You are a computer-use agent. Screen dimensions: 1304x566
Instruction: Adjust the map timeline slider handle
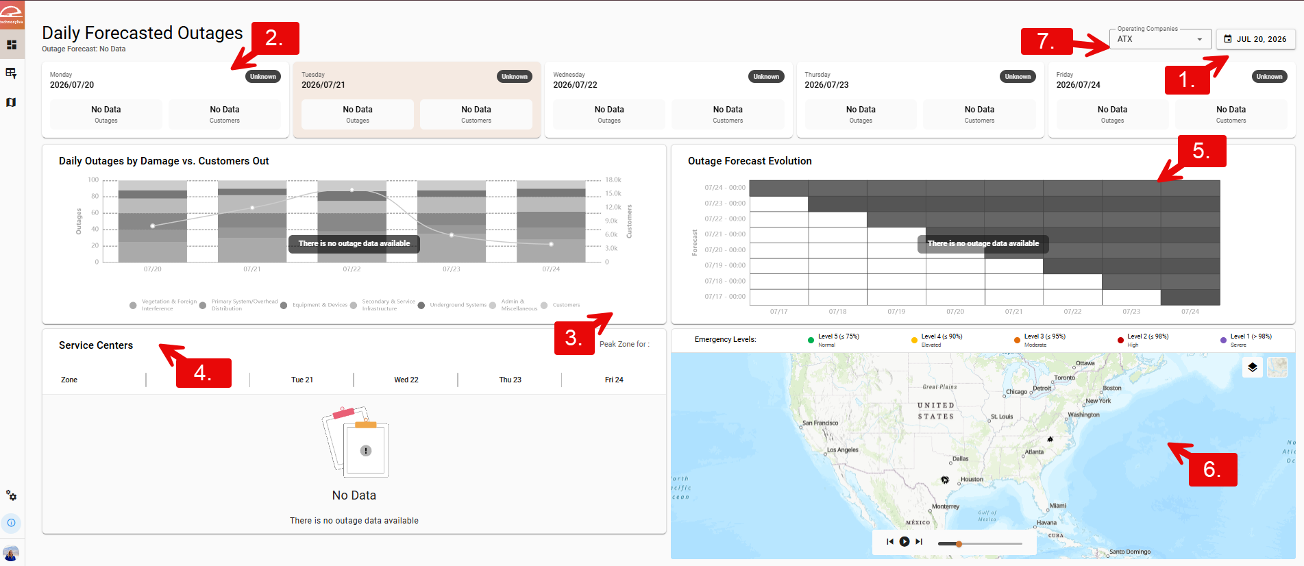[959, 543]
